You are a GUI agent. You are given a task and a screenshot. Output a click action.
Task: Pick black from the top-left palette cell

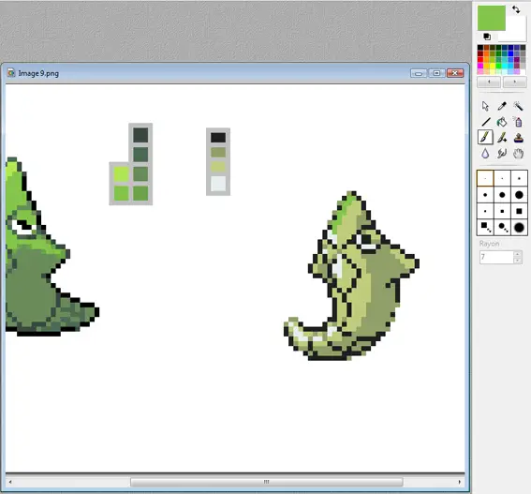[480, 48]
